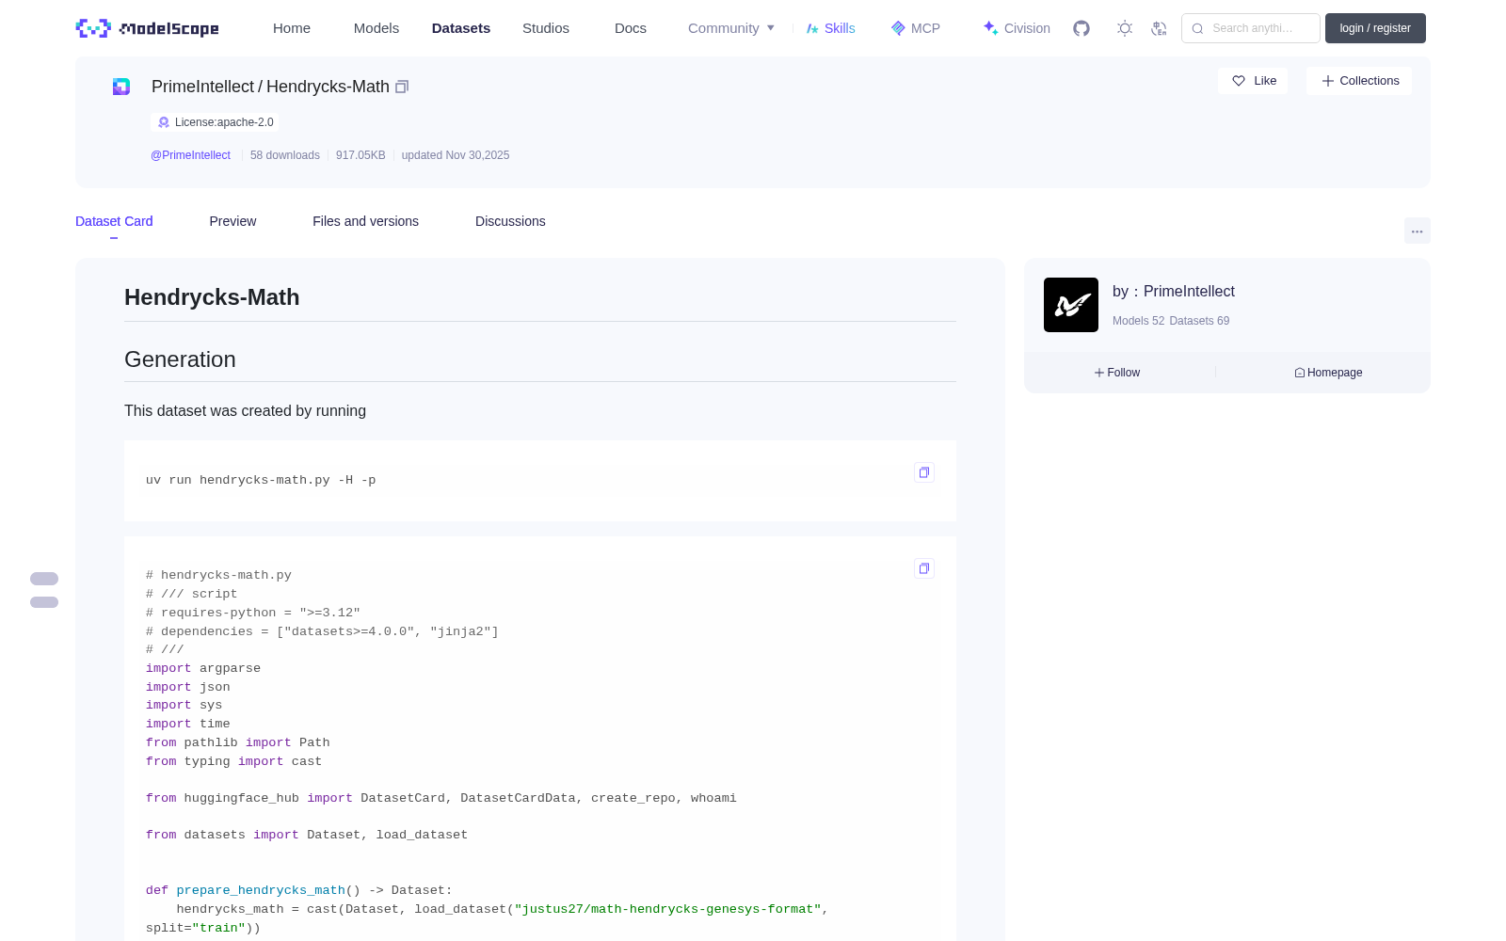
Task: Navigate to Studios
Action: (546, 28)
